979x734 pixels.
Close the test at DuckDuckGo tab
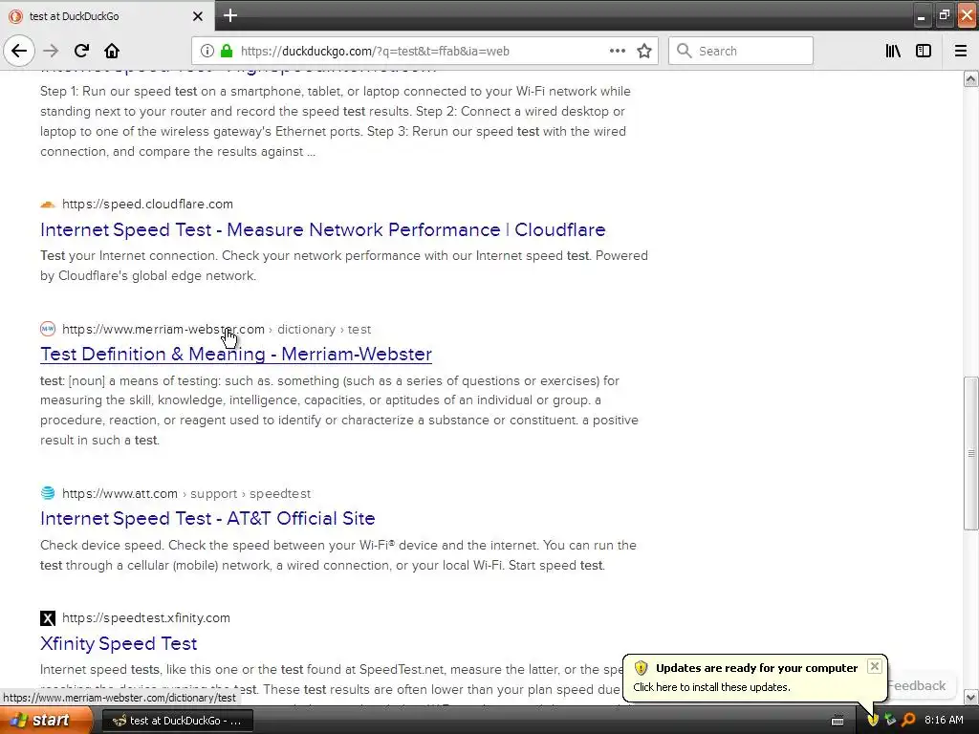(197, 16)
